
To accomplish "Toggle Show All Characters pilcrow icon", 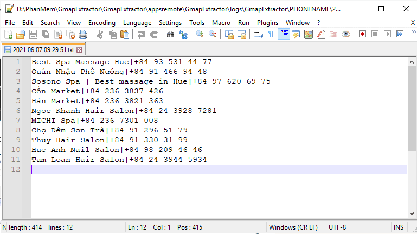I will pyautogui.click(x=271, y=34).
